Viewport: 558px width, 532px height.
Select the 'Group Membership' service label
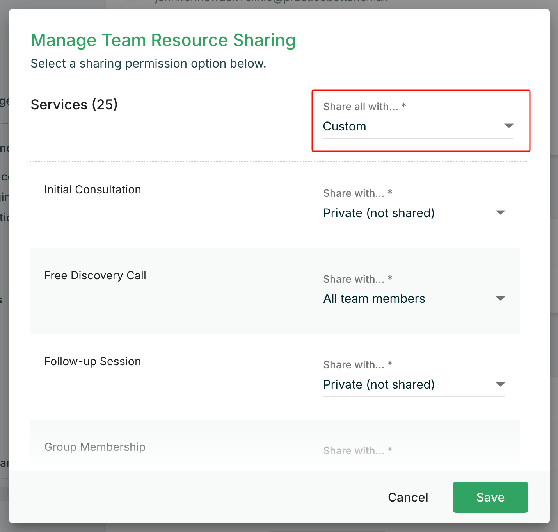click(95, 447)
